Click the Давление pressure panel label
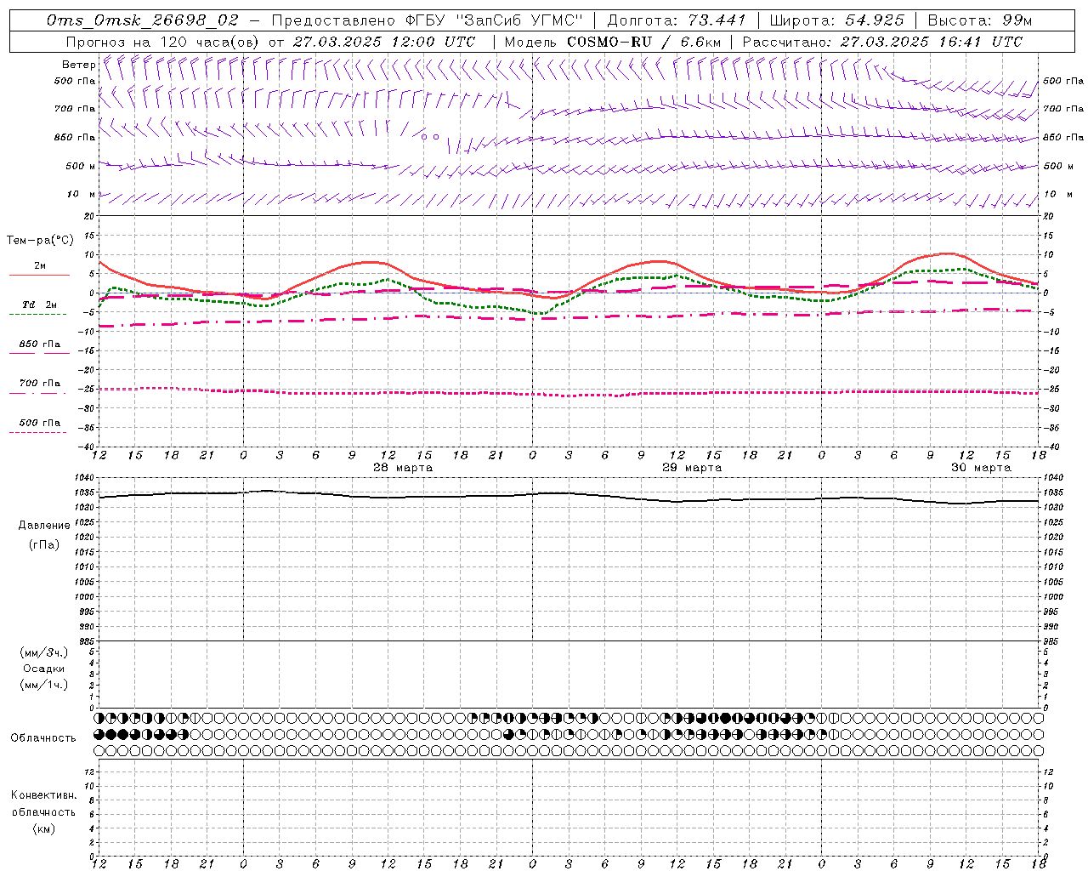The height and width of the screenshot is (871, 1088). coord(44,526)
